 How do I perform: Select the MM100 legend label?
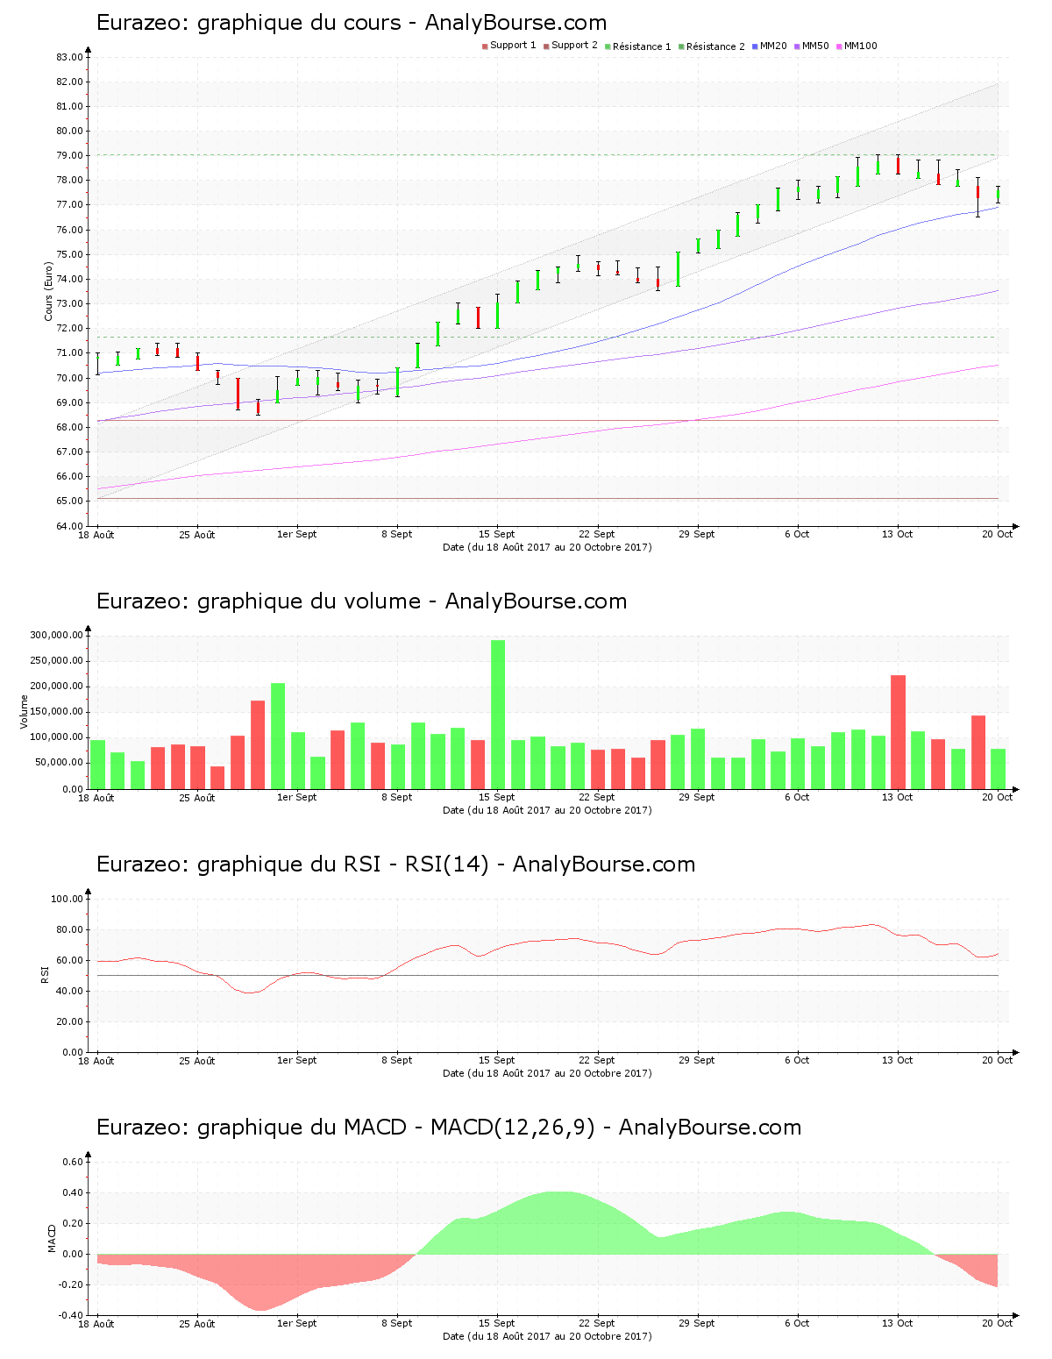point(861,46)
